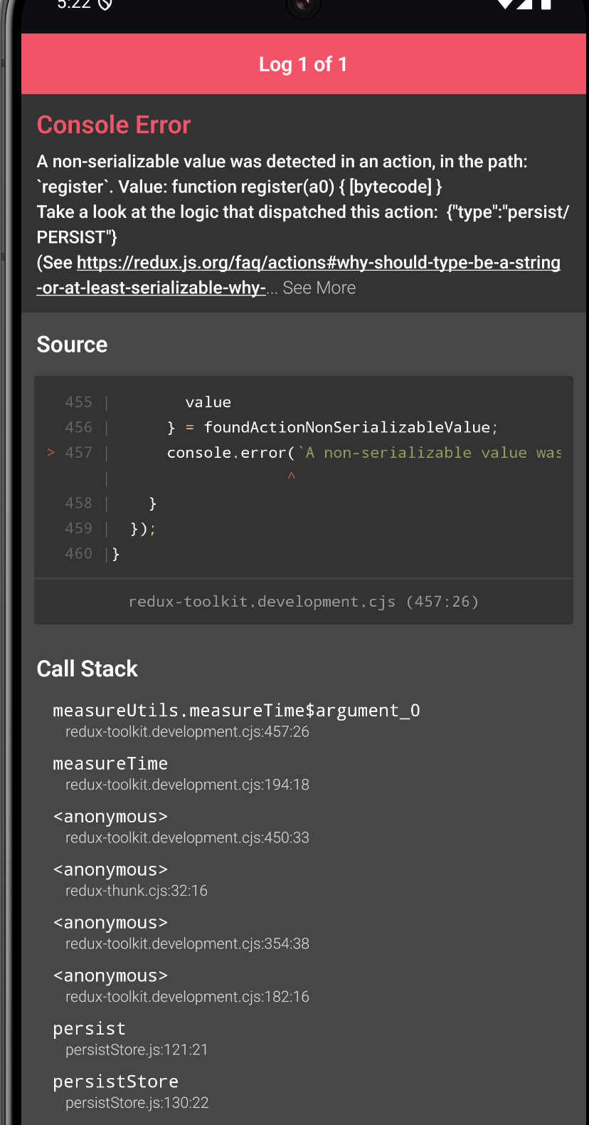Select the measureTime call stack frame

point(110,773)
